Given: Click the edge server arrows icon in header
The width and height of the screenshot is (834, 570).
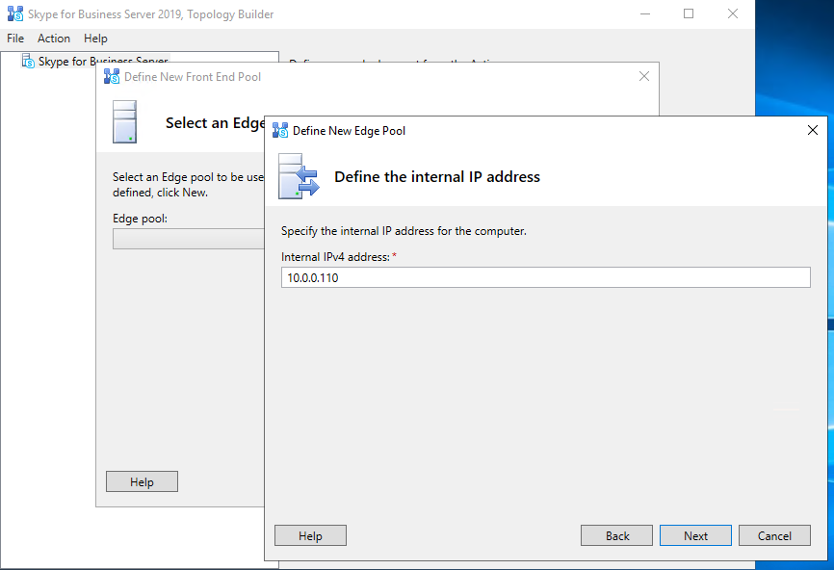Looking at the screenshot, I should click(x=298, y=175).
